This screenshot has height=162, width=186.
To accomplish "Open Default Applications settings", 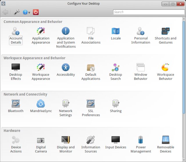I will [x=91, y=72].
